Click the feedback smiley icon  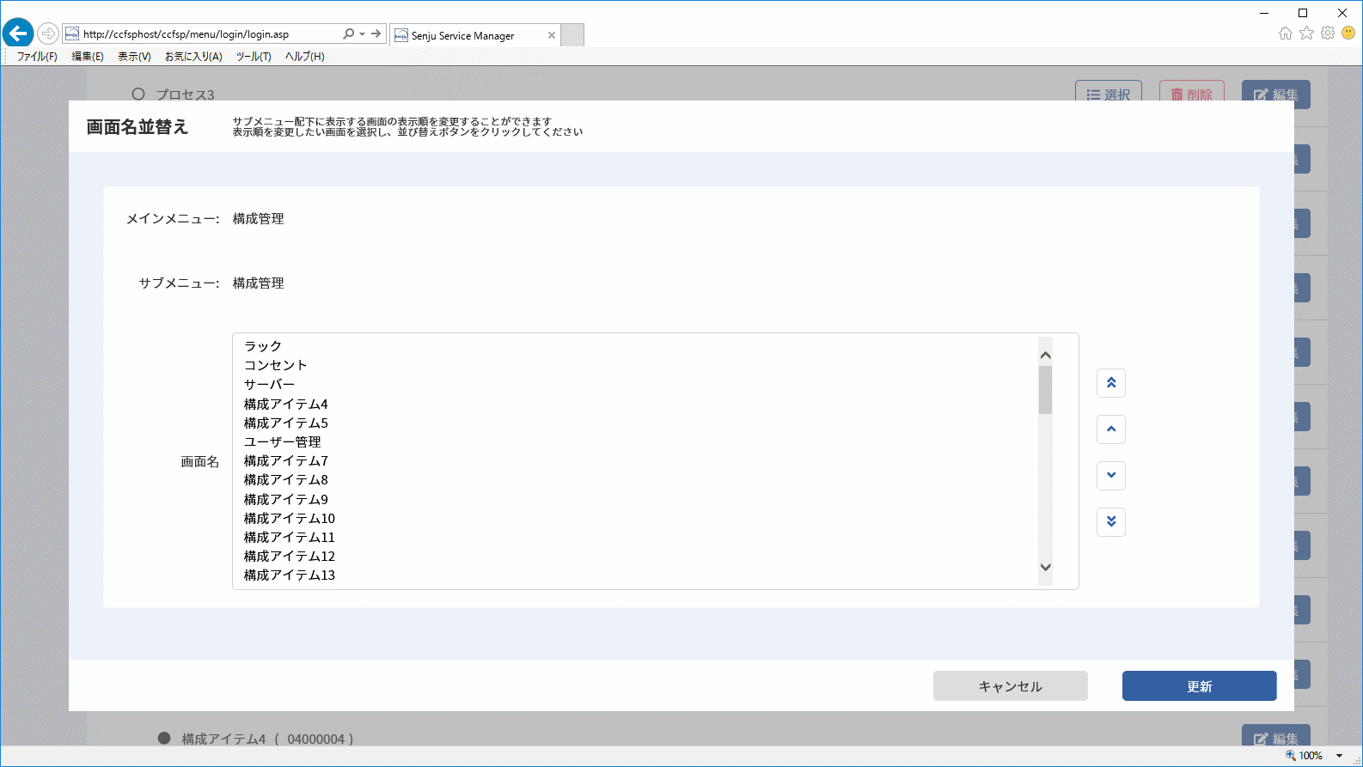click(1348, 33)
